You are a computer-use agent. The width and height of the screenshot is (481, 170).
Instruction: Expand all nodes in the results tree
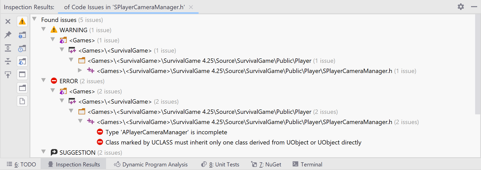pos(8,48)
